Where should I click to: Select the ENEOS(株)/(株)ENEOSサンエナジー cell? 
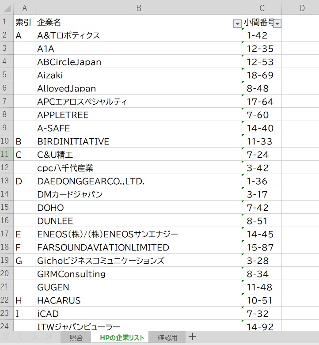pos(139,234)
